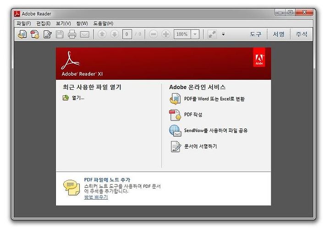Click the zoom in plus button
This screenshot has height=233, width=330.
point(166,34)
